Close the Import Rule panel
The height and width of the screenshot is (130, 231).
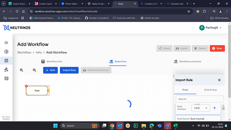click(x=219, y=80)
